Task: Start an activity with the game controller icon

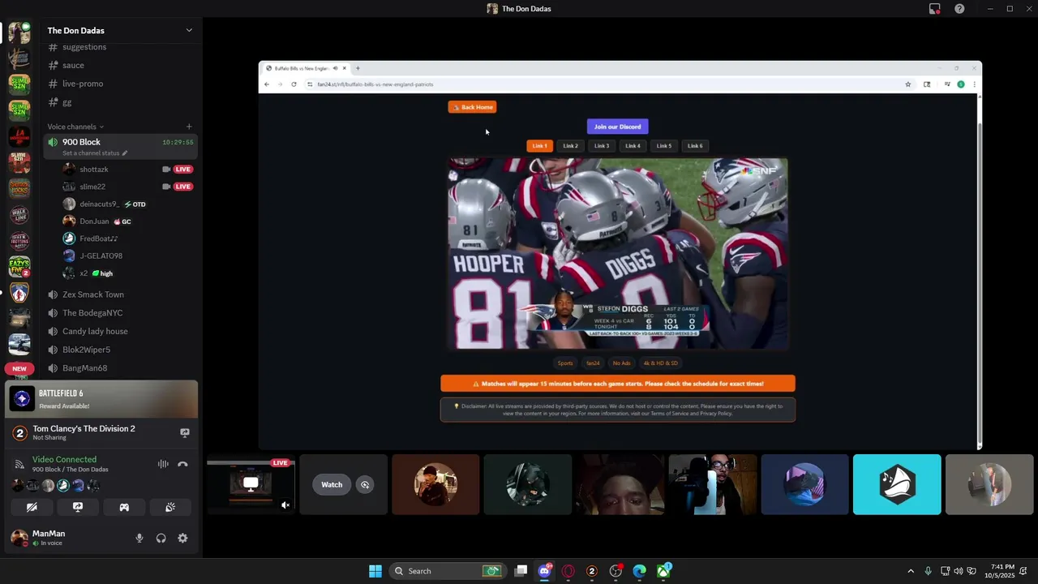Action: [124, 507]
